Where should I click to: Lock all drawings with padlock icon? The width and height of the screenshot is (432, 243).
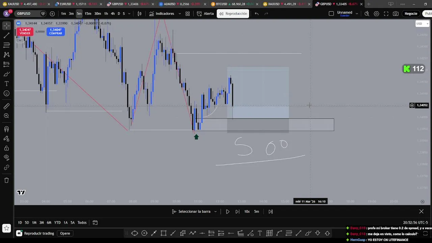[x=6, y=148]
